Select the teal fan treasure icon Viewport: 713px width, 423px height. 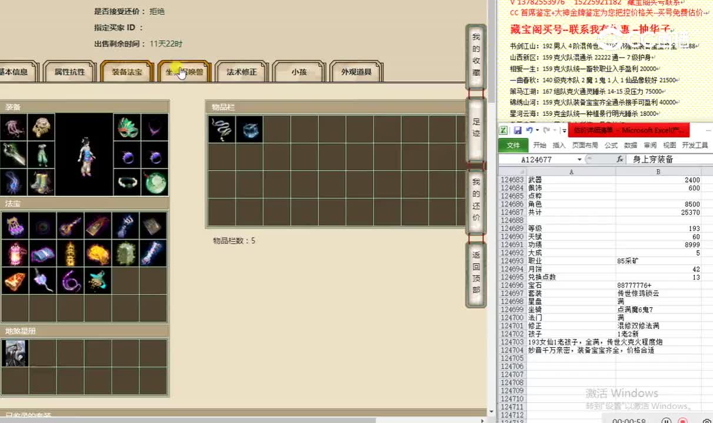coord(98,281)
